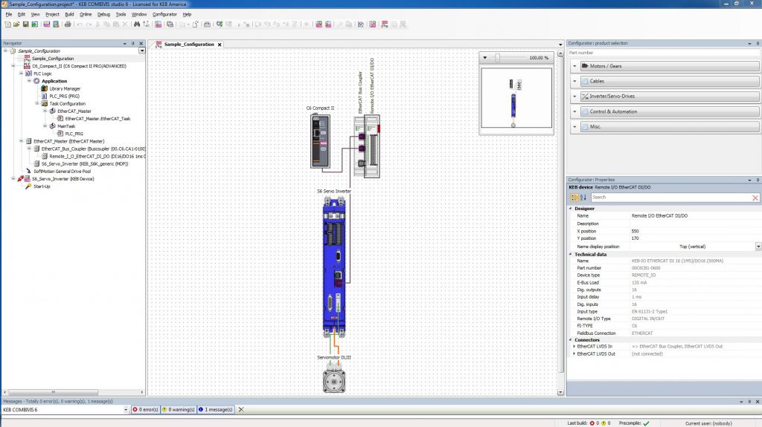Click the Motors / Gears category button

(670, 66)
